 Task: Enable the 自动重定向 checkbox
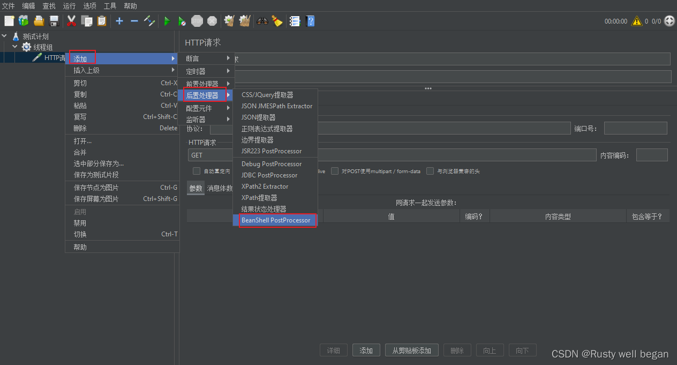197,172
